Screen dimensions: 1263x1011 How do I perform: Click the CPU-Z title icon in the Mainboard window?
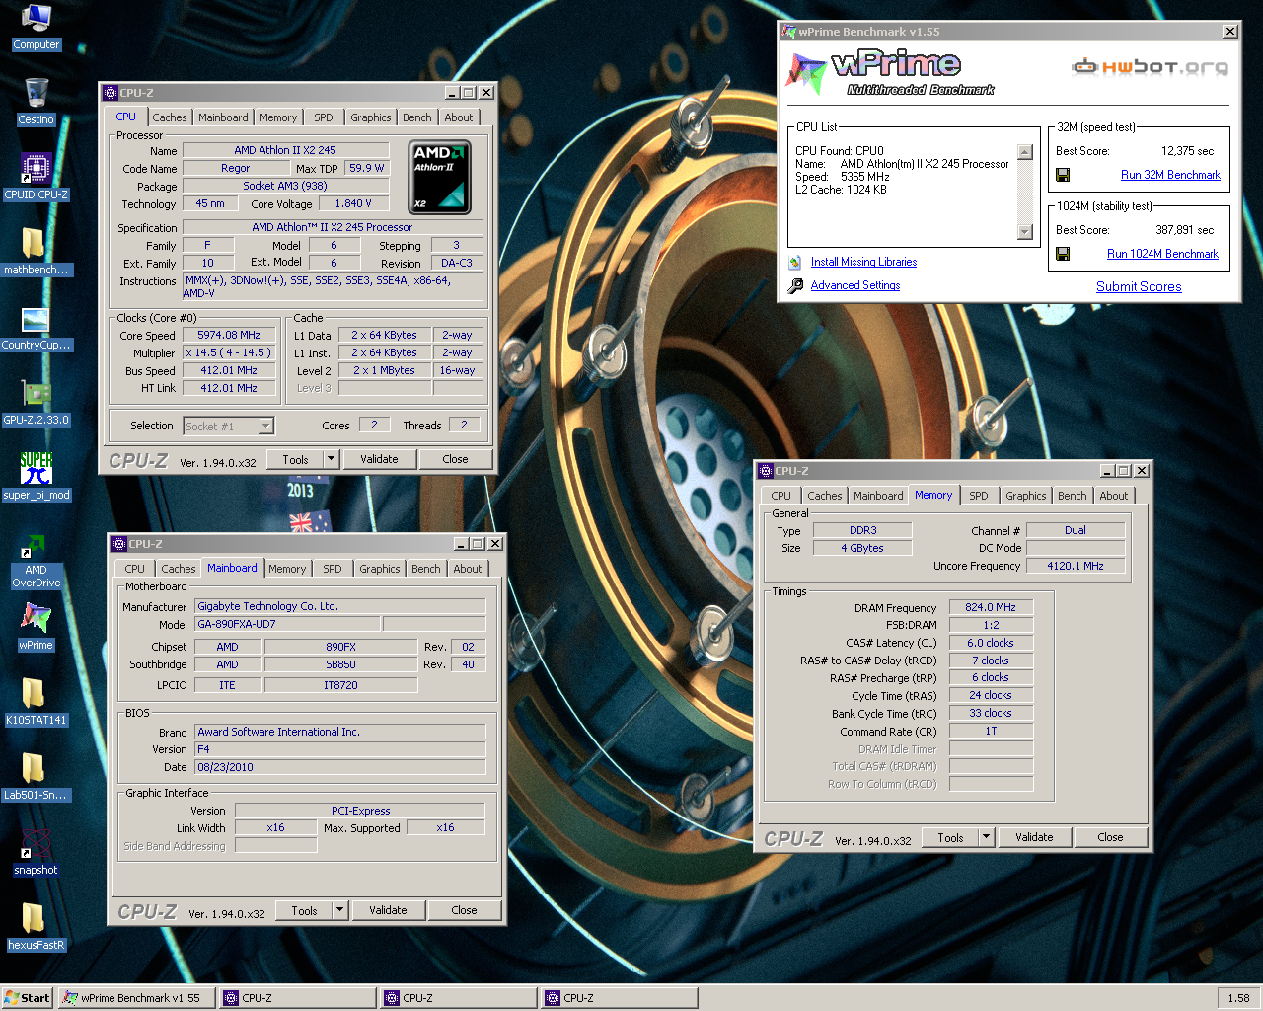click(x=119, y=544)
